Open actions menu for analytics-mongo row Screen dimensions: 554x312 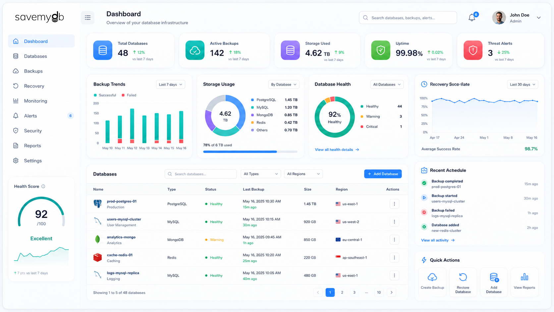tap(394, 240)
